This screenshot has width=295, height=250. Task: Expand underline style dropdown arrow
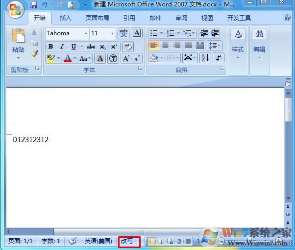82,46
